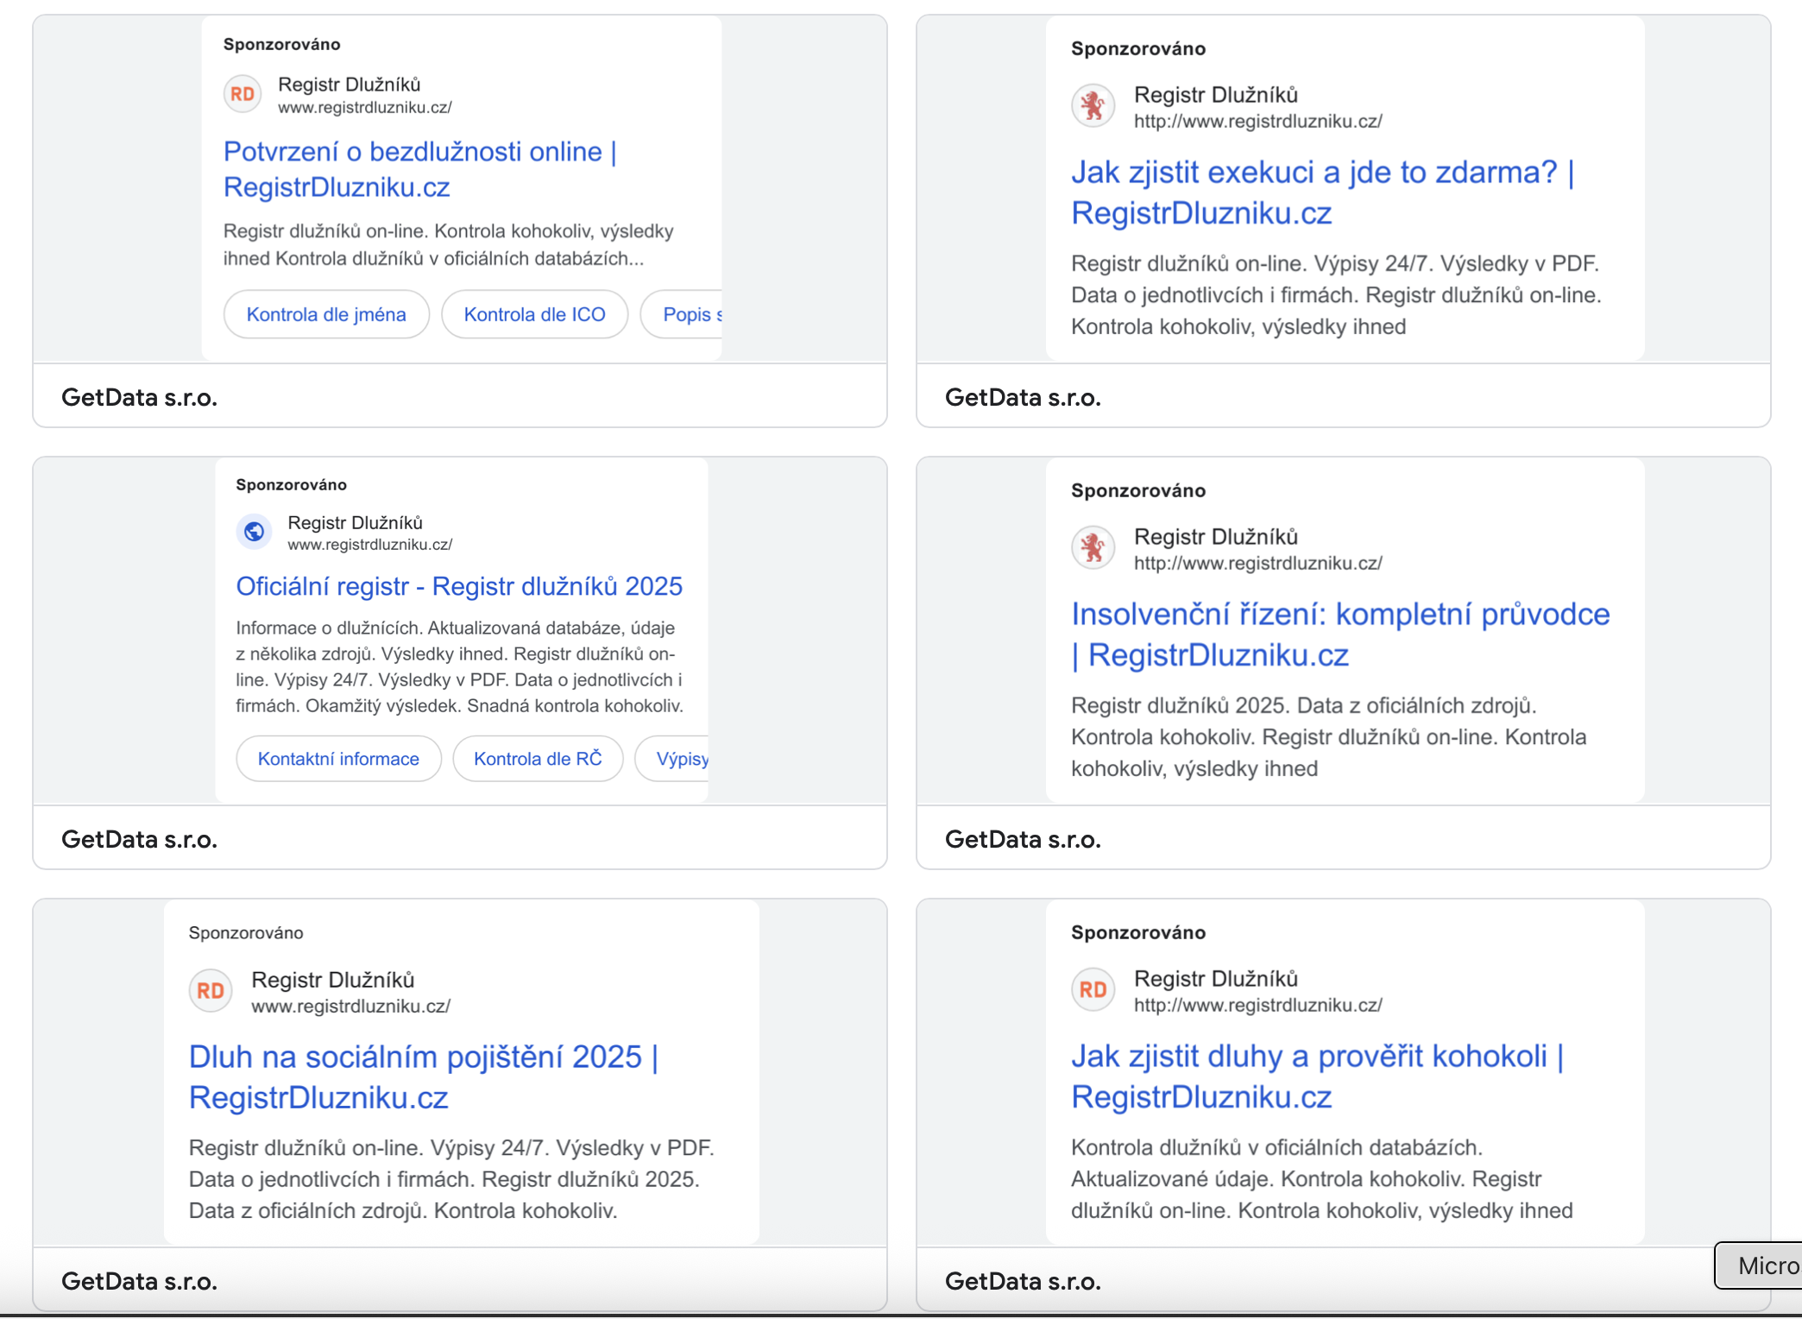Viewport: 1802px width, 1319px height.
Task: Click 'Registr Dlužníků' name in the Oficiální registr ad
Action: tap(356, 523)
